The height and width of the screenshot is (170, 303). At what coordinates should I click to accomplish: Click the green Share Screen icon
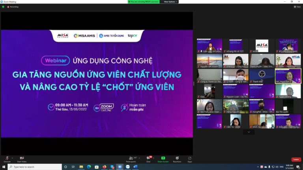point(163,158)
